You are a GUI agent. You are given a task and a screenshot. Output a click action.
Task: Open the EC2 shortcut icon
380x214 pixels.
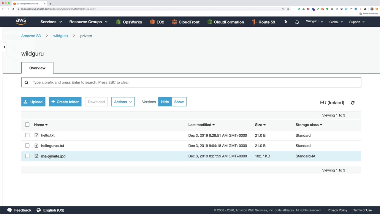click(152, 22)
